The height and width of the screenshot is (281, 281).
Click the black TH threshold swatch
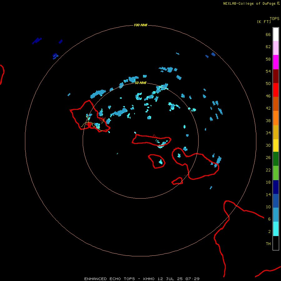pyautogui.click(x=276, y=243)
